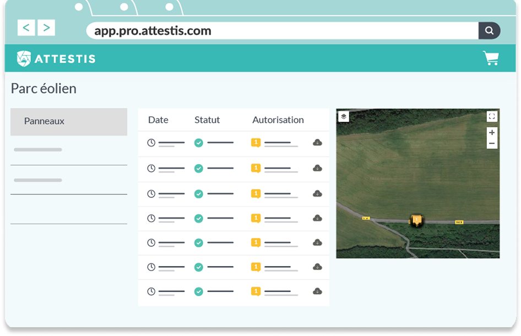Expand the map to fullscreen

(492, 116)
